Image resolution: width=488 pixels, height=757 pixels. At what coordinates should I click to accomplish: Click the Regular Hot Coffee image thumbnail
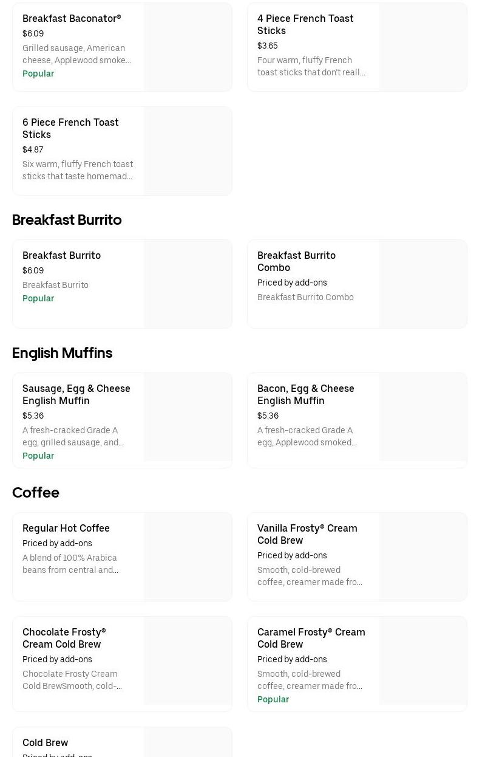tap(188, 557)
